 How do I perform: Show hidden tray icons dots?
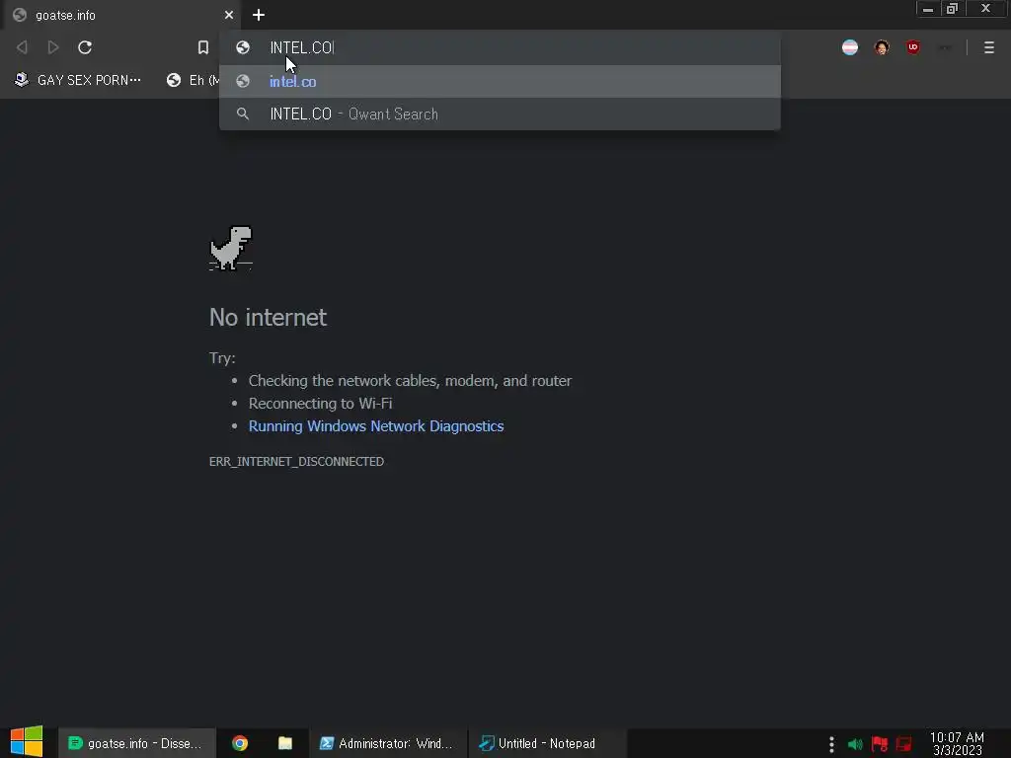[831, 744]
